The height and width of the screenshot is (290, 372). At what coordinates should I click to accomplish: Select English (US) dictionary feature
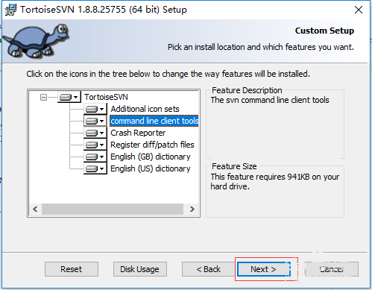tap(151, 168)
